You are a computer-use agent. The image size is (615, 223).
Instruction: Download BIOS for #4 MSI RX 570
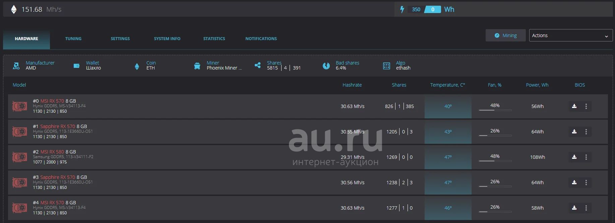(x=574, y=208)
